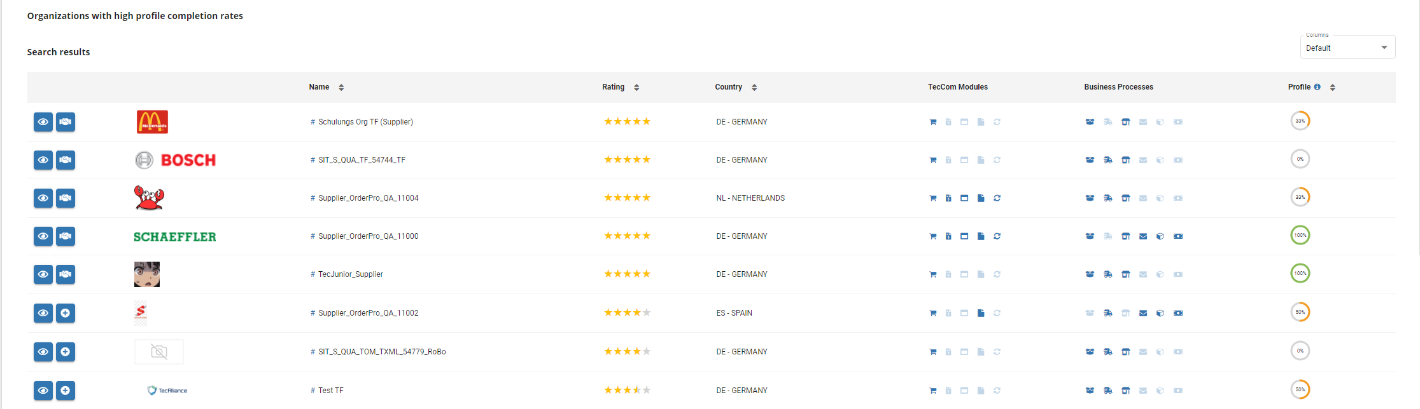Toggle eye view button for McDonald's row
This screenshot has width=1420, height=409.
coord(43,122)
